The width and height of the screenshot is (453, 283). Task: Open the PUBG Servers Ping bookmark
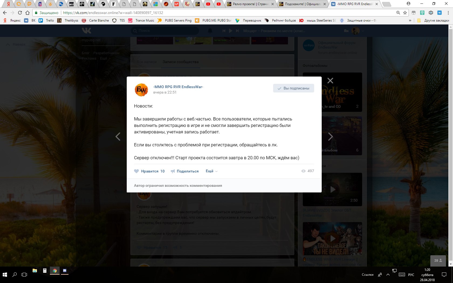click(x=174, y=20)
